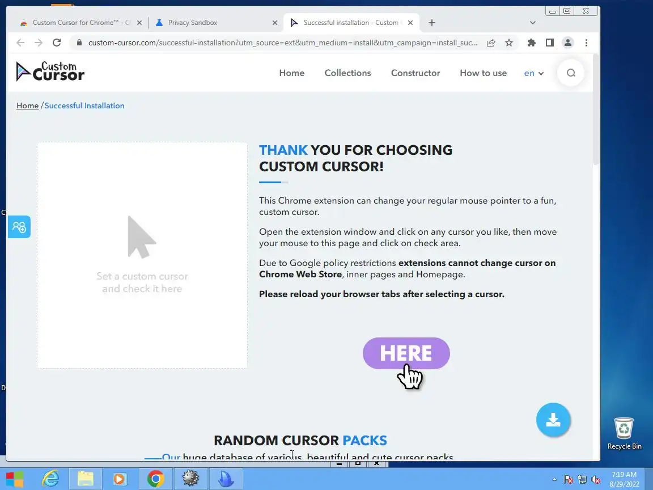Select the Recycle Bin desktop icon
Image resolution: width=653 pixels, height=490 pixels.
pyautogui.click(x=624, y=433)
